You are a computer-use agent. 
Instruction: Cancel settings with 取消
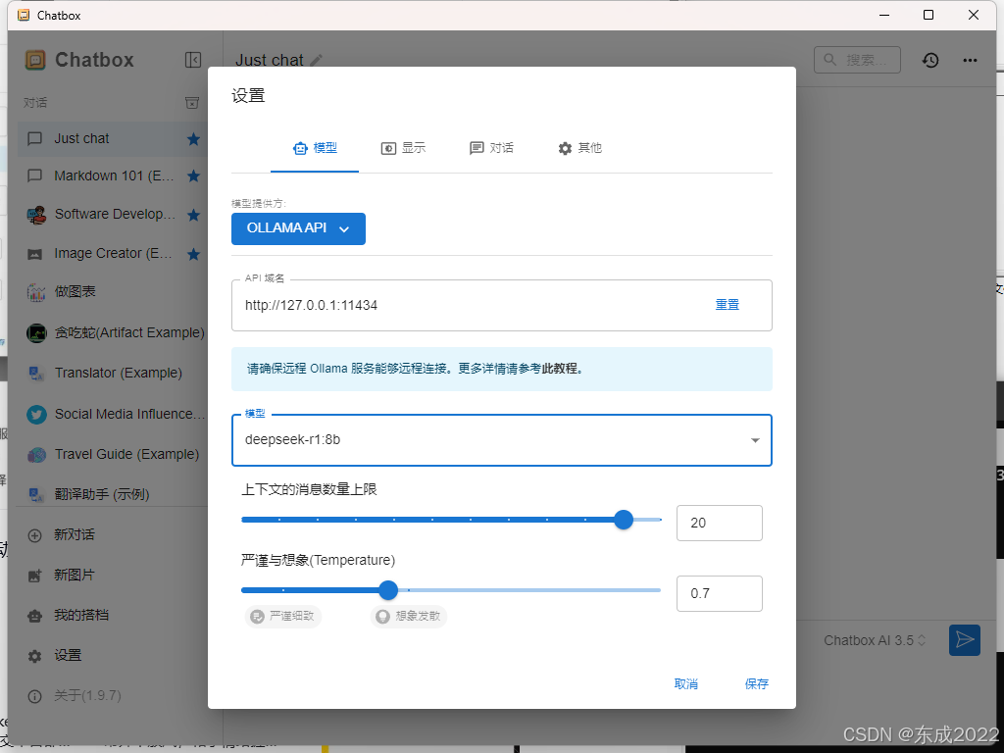coord(686,683)
